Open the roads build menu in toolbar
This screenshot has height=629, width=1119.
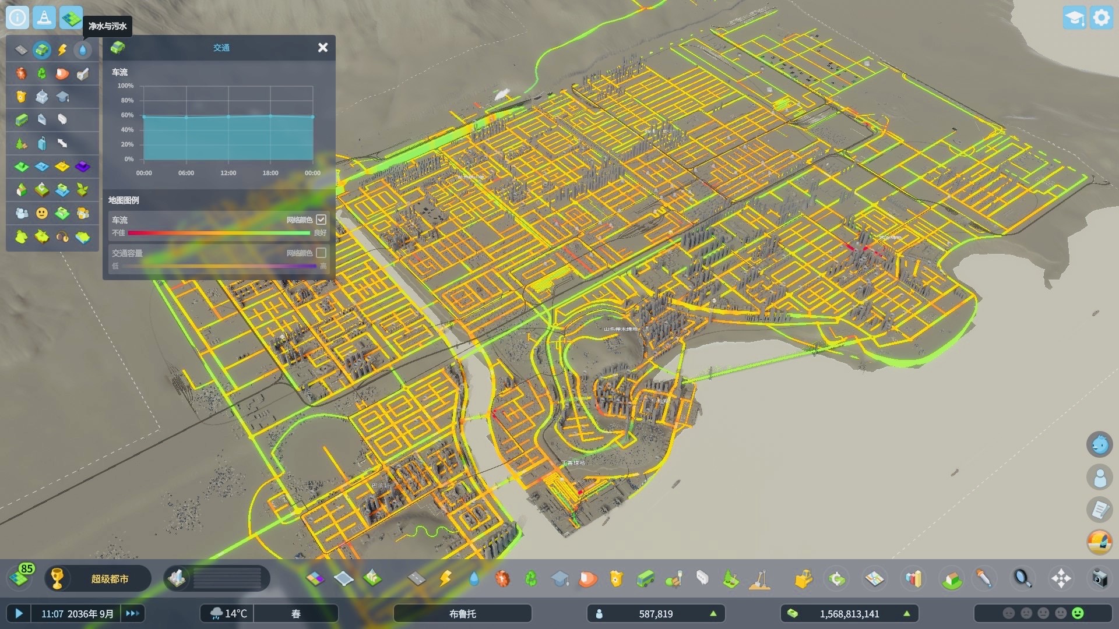click(x=417, y=578)
